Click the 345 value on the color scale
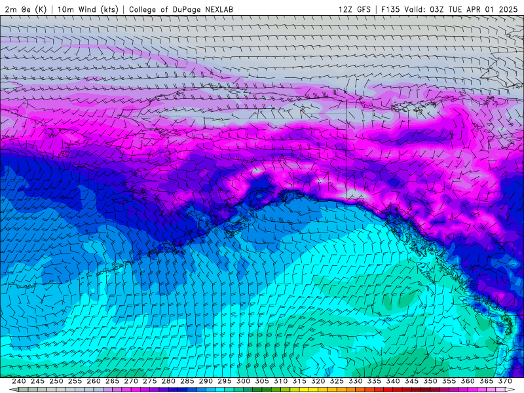Image resolution: width=524 pixels, height=393 pixels. [412, 381]
